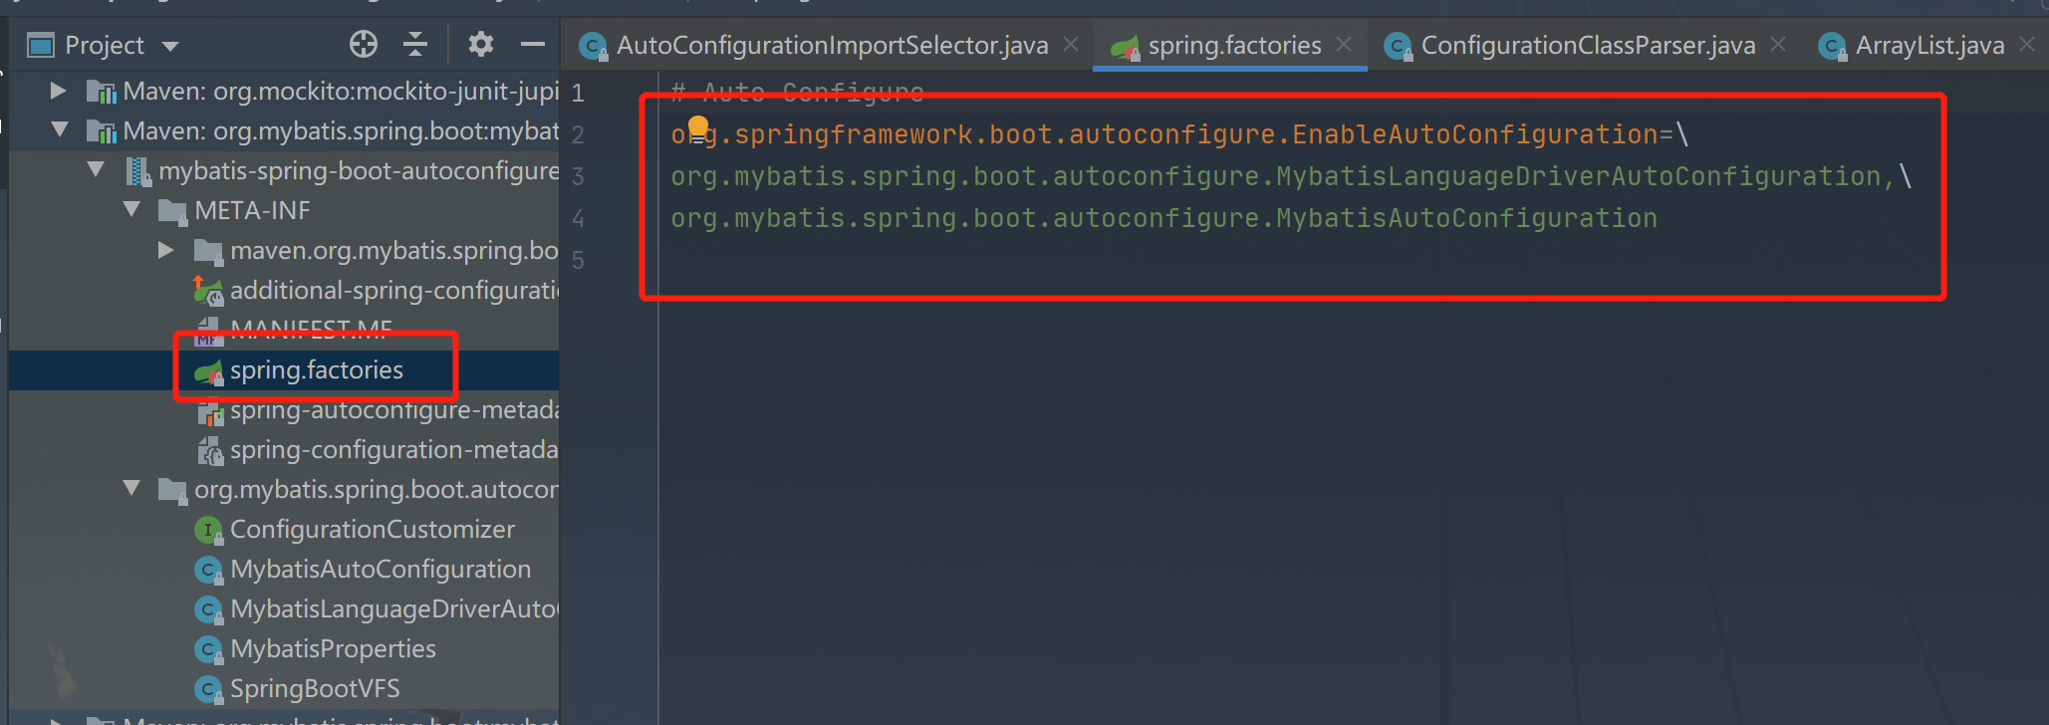Click line number 5 in the gutter
The height and width of the screenshot is (725, 2049).
click(578, 260)
